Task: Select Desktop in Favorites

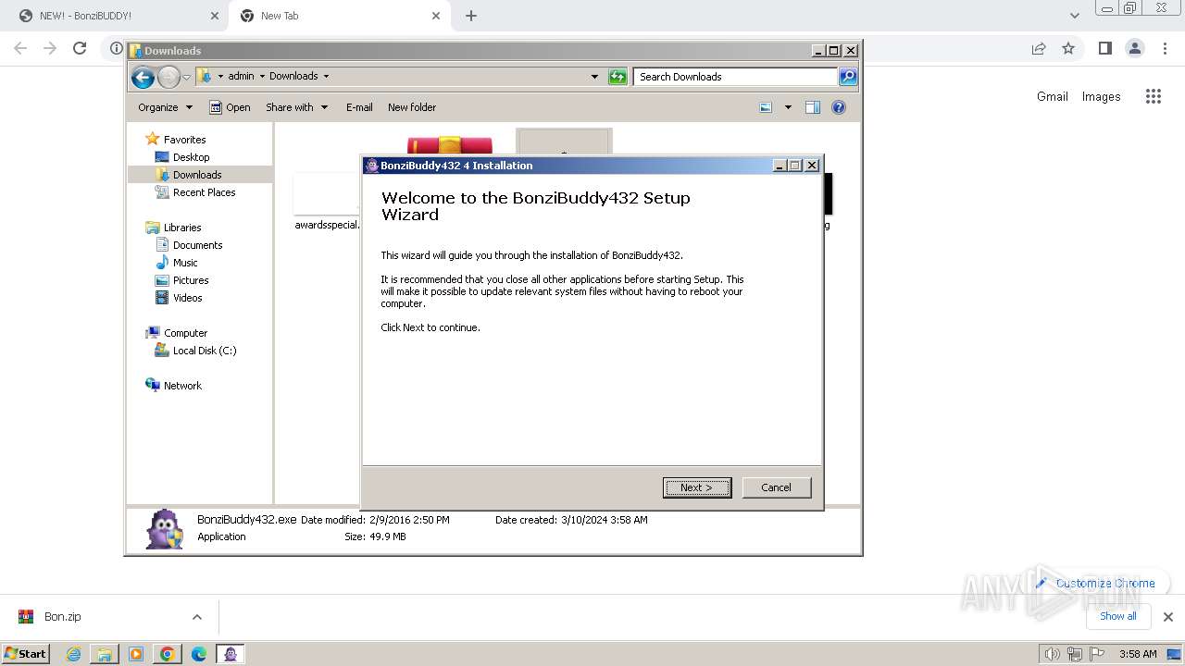Action: (x=191, y=157)
